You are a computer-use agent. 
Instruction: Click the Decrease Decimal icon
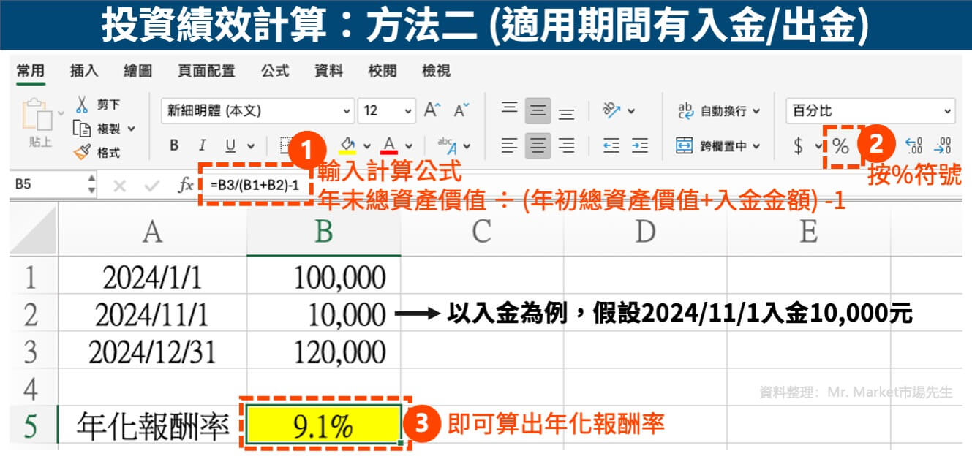pos(944,145)
